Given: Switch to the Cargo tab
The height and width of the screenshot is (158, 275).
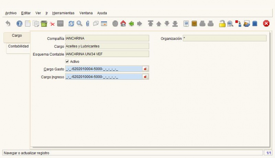Looking at the screenshot, I should [16, 36].
